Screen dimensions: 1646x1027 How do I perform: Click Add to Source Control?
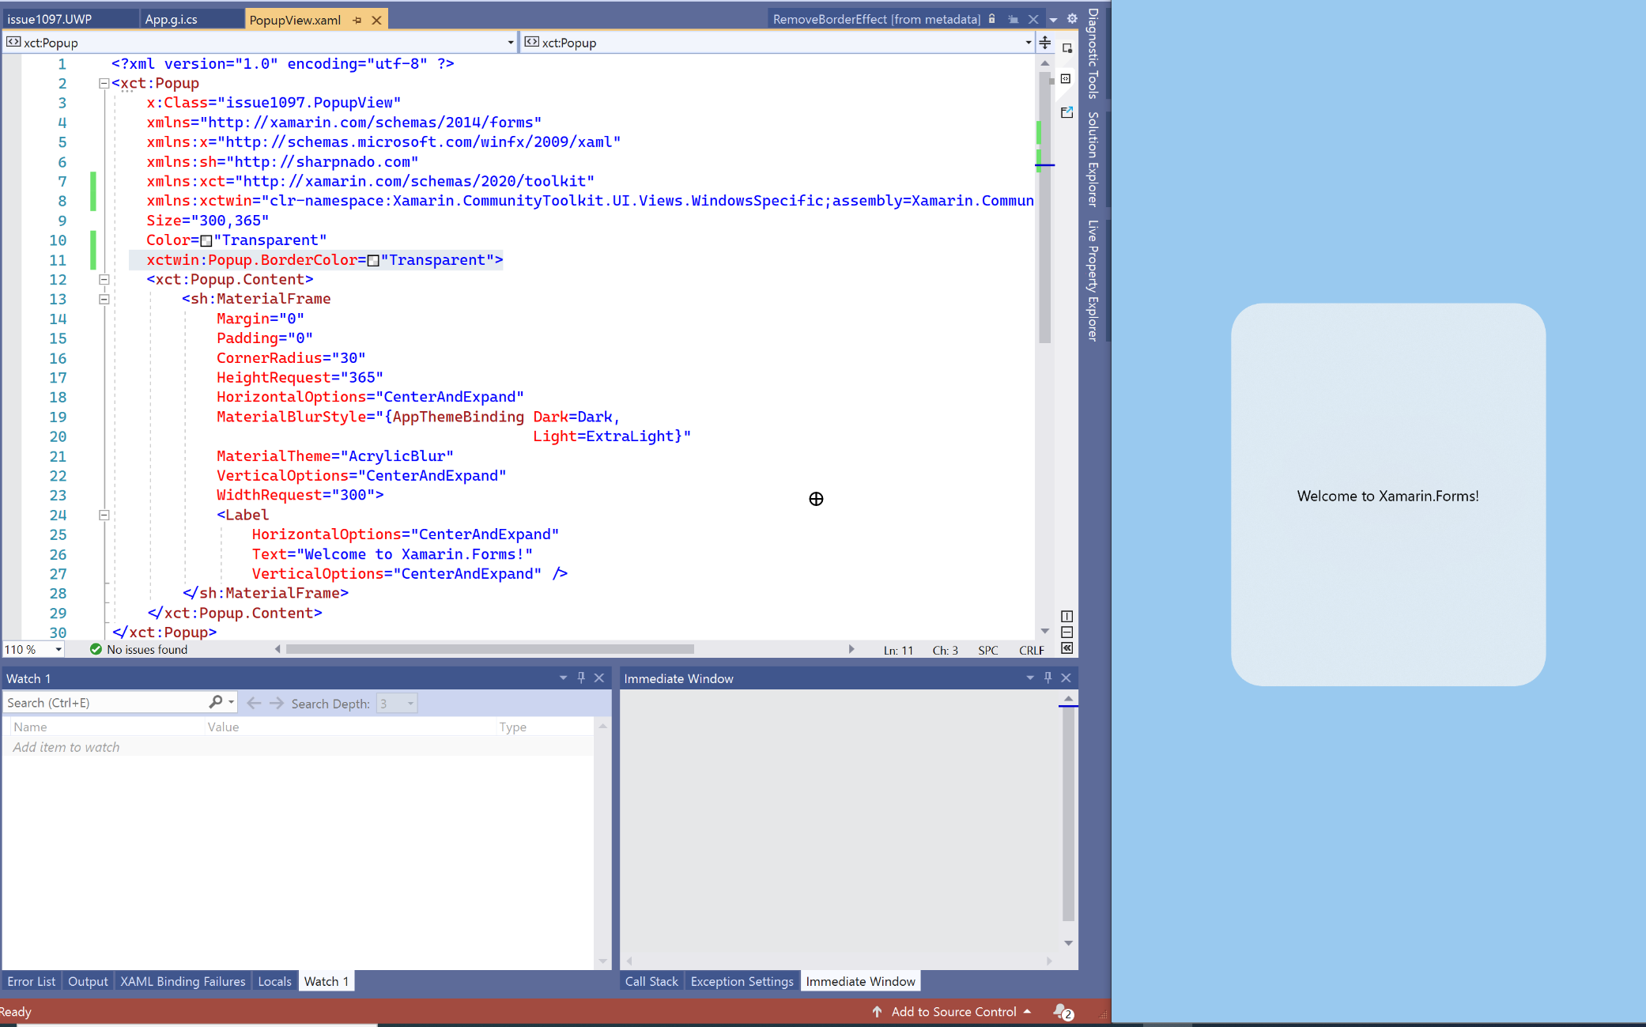[x=953, y=1011]
